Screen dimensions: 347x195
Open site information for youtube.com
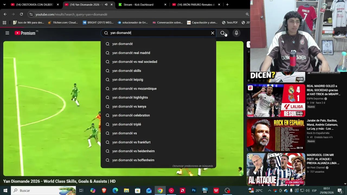point(31,14)
